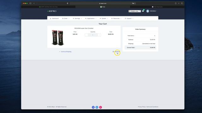This screenshot has height=113, width=202.
Task: Click the quantity input field
Action: [93, 35]
